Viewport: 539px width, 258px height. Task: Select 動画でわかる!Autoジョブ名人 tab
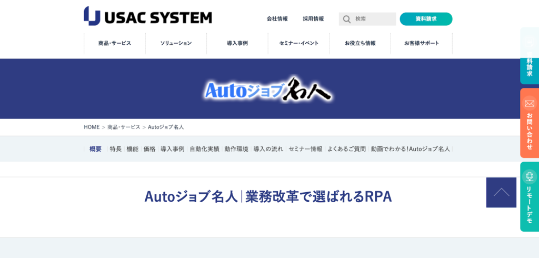point(411,149)
